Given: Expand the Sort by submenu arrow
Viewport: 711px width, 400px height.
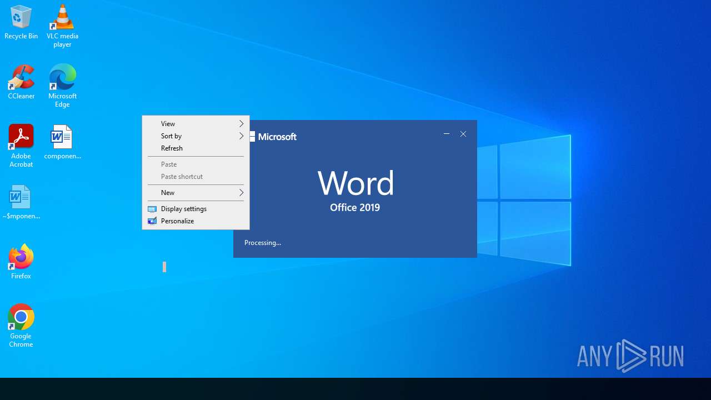Looking at the screenshot, I should (241, 136).
